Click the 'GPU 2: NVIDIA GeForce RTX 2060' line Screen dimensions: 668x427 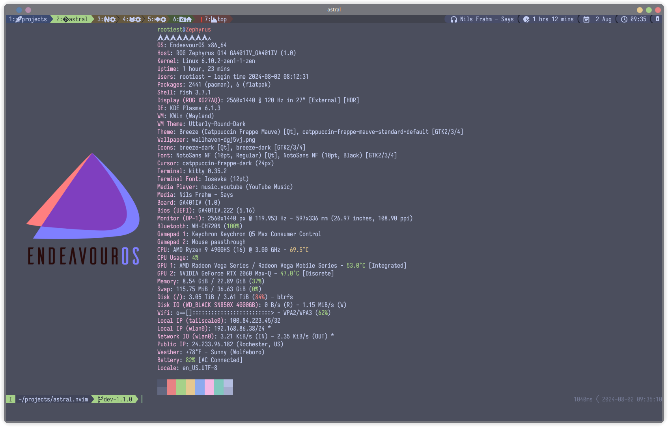[x=246, y=274]
